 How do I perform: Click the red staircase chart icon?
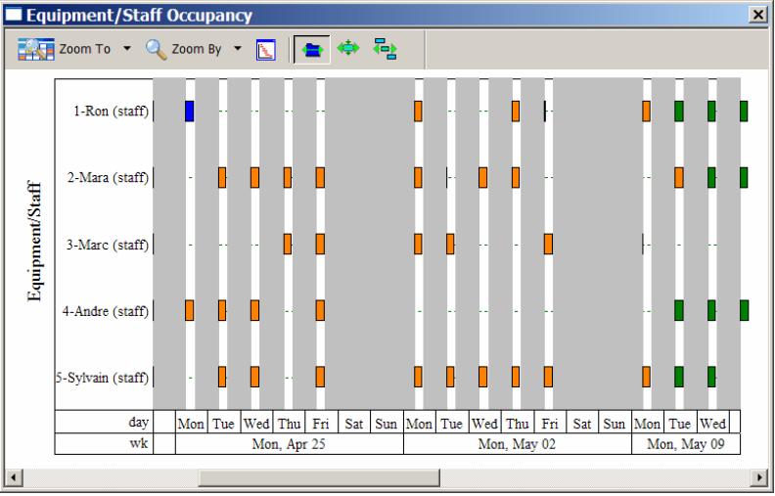tap(266, 49)
